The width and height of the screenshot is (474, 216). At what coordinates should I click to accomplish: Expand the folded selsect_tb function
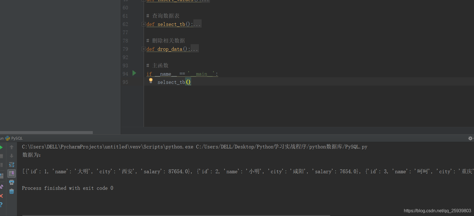click(144, 24)
